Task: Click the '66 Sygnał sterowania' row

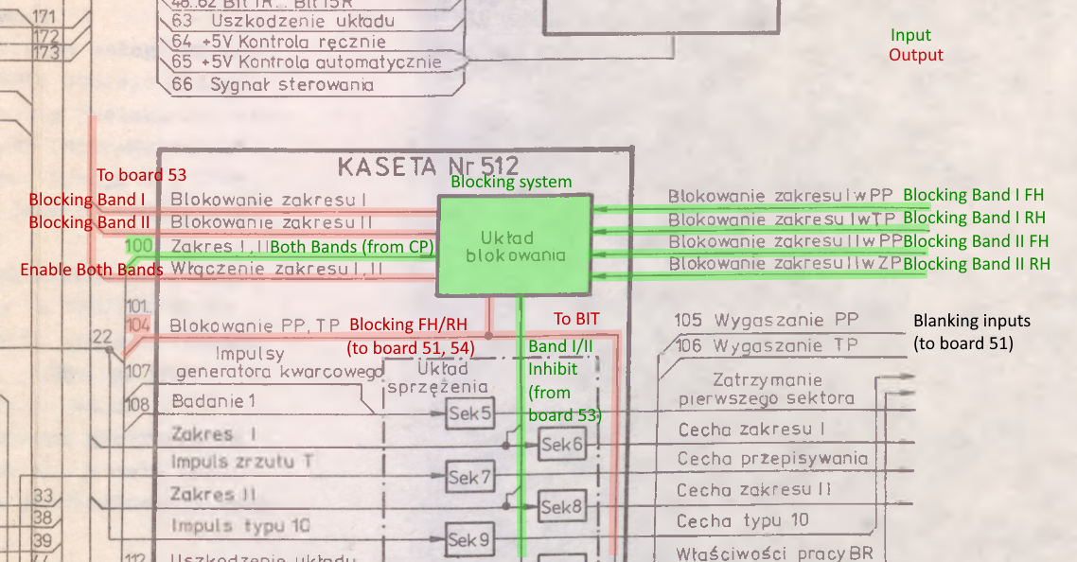Action: [x=273, y=84]
